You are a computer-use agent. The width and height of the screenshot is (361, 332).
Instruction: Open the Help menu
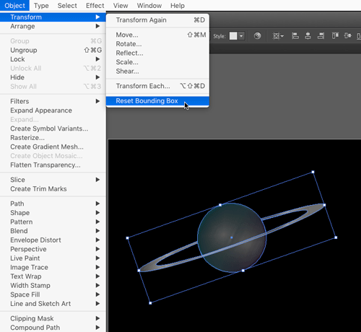178,5
